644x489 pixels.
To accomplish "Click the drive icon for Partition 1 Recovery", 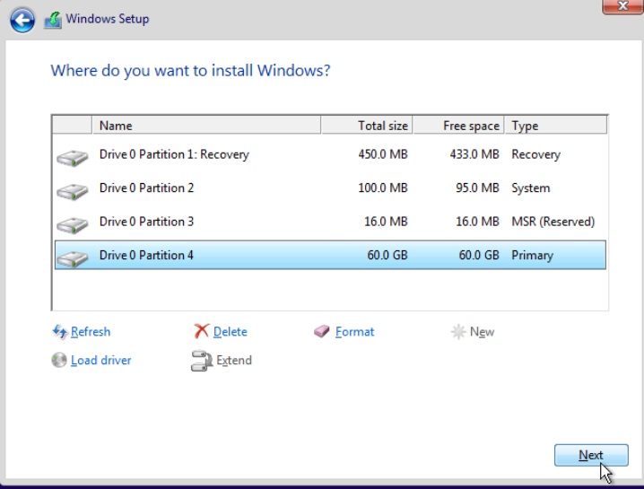I will pos(73,158).
